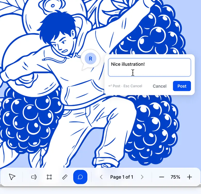Zoom in with the plus button
This screenshot has height=194, width=201.
tap(189, 177)
